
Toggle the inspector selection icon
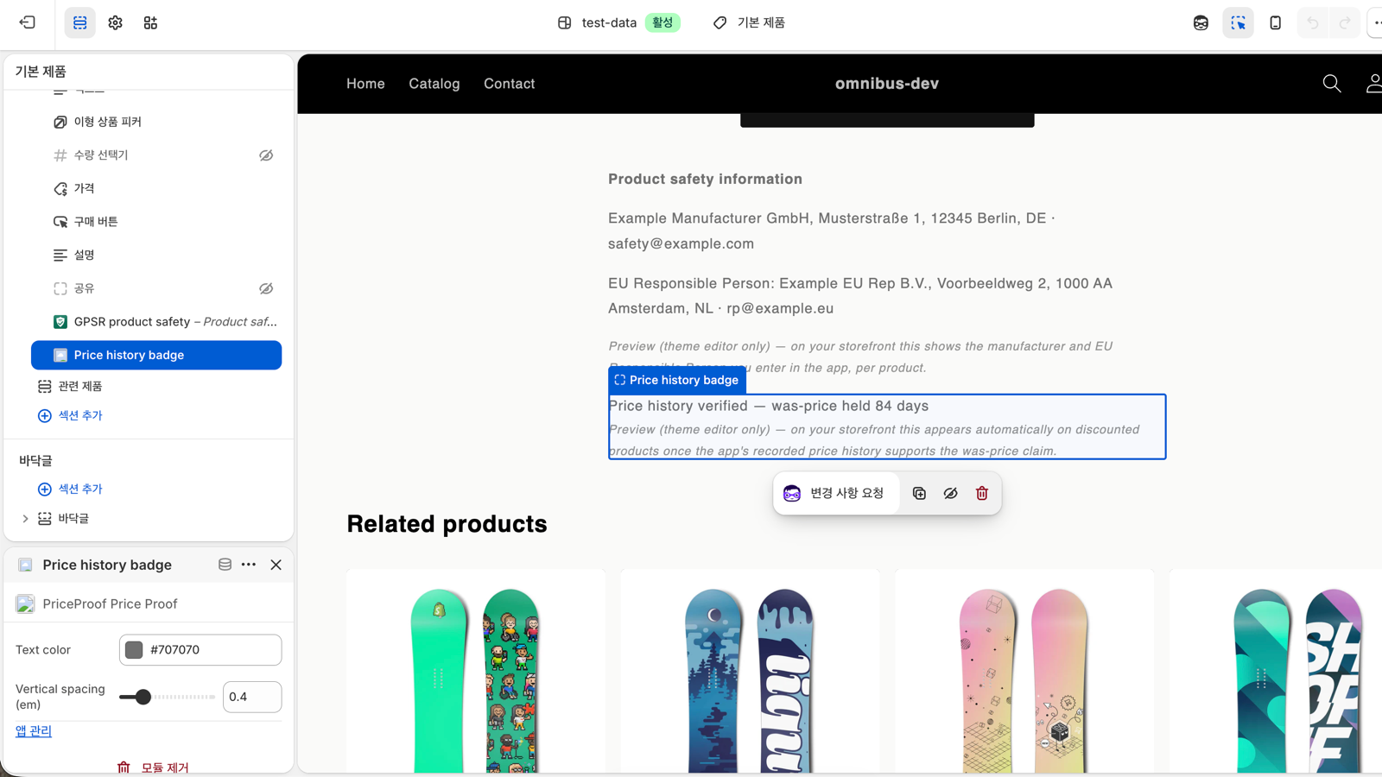pos(1238,23)
